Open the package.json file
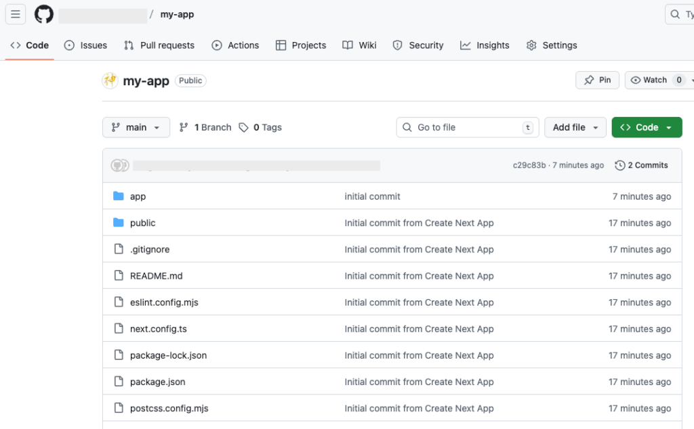This screenshot has height=429, width=694. 157,382
